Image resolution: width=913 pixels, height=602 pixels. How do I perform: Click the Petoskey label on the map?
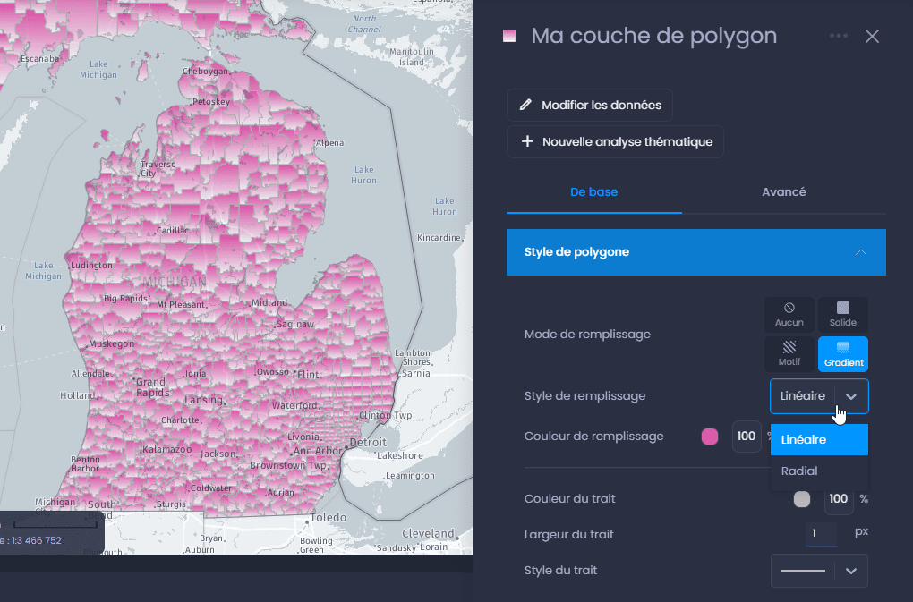[211, 102]
